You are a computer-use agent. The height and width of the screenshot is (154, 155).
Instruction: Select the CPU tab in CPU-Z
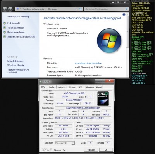coord(43,87)
